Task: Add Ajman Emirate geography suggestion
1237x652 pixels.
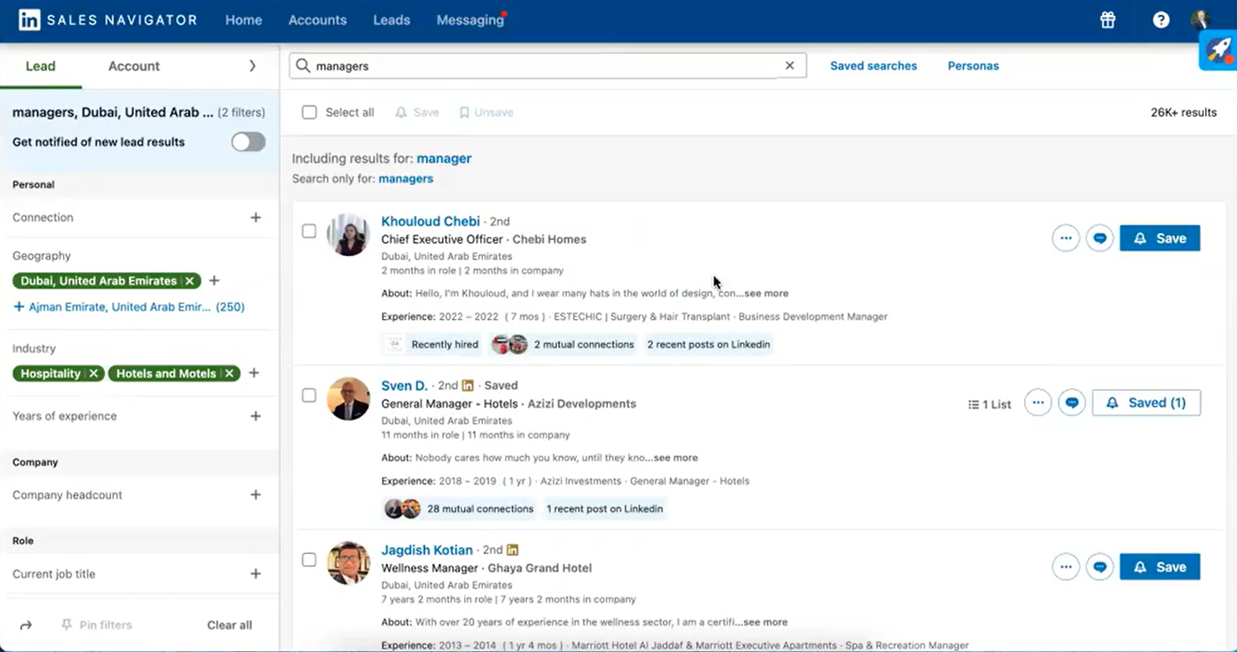Action: pyautogui.click(x=129, y=307)
